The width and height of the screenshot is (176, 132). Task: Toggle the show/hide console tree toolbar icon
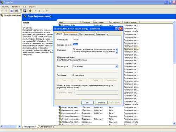pos(12,11)
